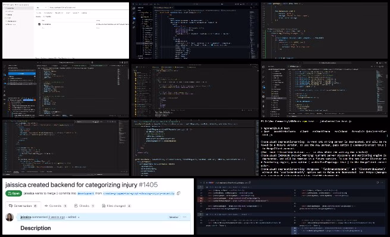
Task: Toggle the checkbox on the settings table row
Action: [x=39, y=24]
